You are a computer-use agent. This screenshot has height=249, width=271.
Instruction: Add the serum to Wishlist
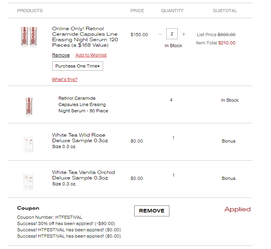[91, 55]
